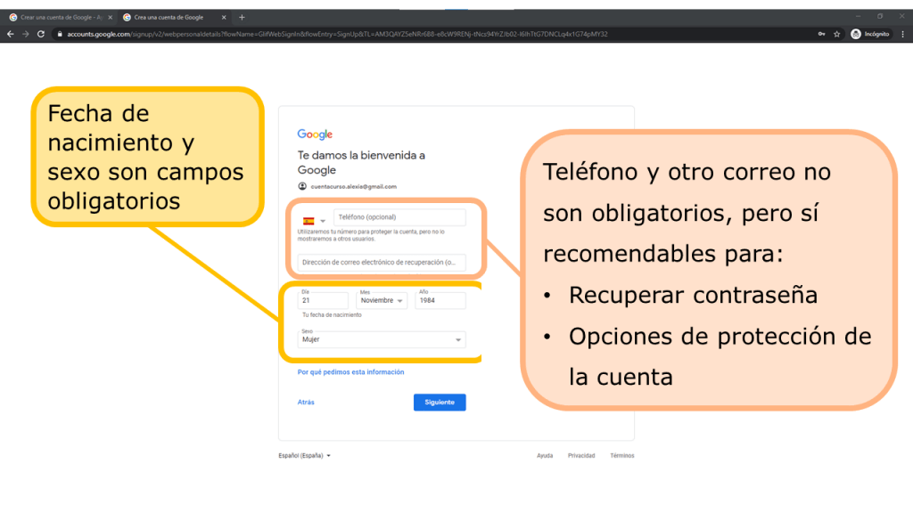
Task: Click the cuentacurso.alexia@gmail.com text
Action: click(x=353, y=187)
